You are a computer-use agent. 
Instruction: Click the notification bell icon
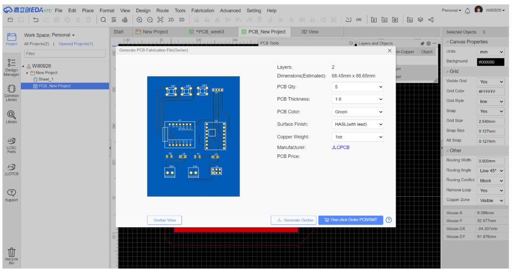[x=467, y=11]
